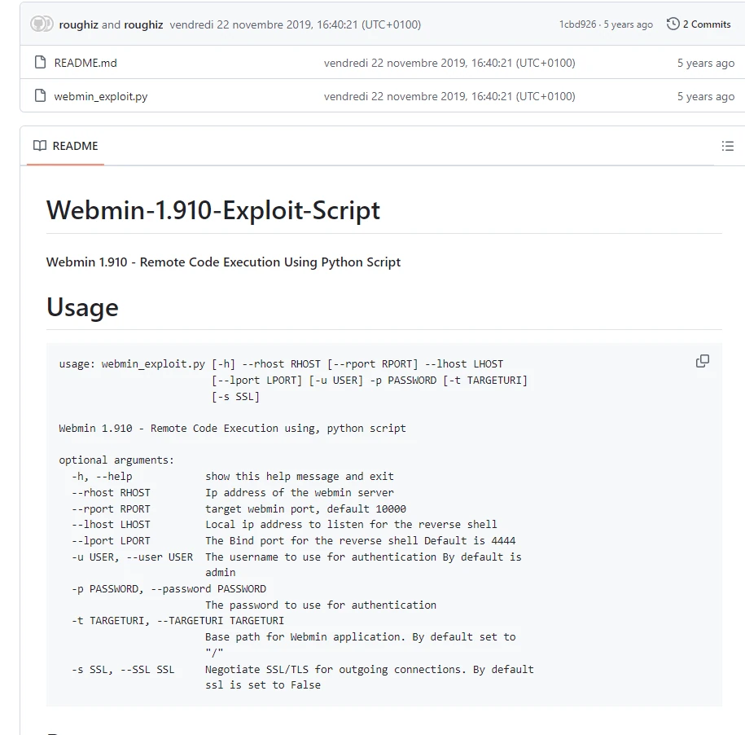This screenshot has width=745, height=735.
Task: Click '-p PASSWORD, --password PASSWORD' line
Action: click(x=169, y=588)
